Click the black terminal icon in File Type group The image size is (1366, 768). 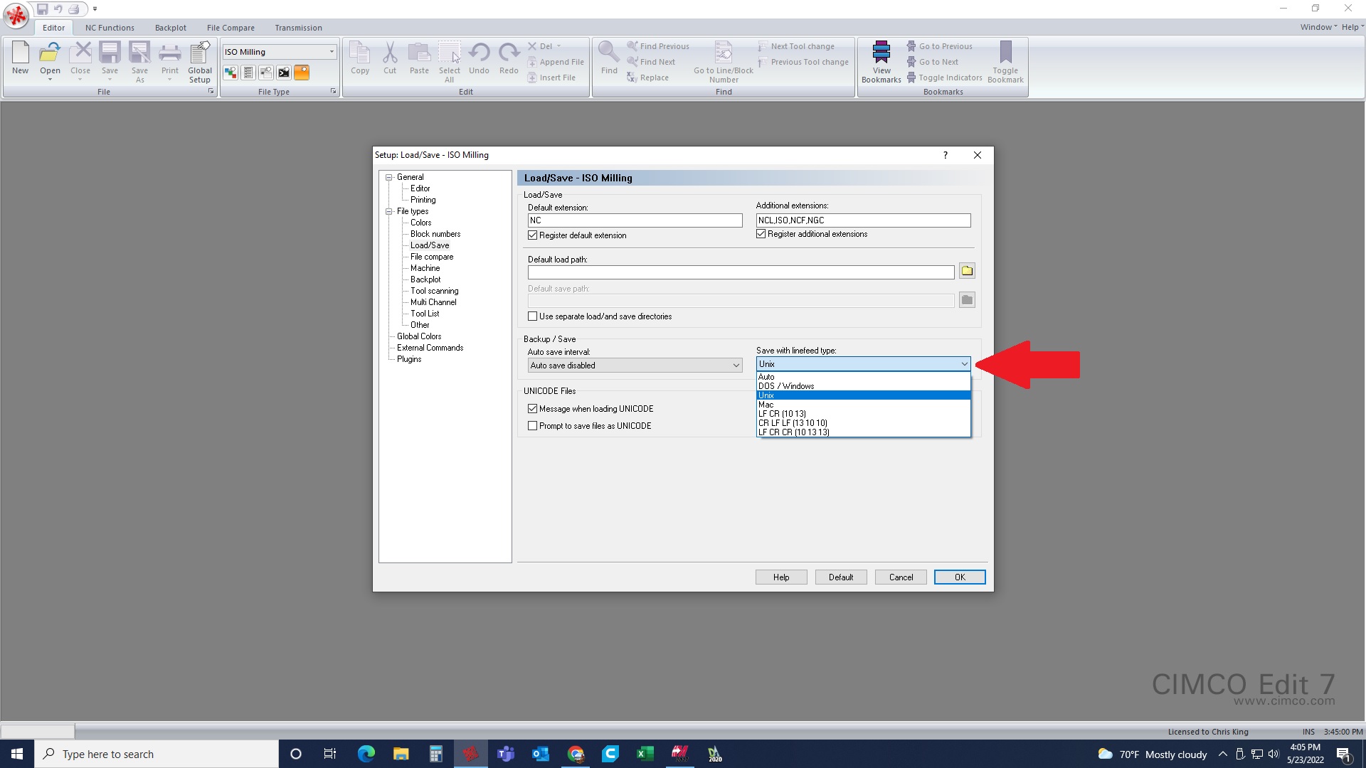pyautogui.click(x=284, y=73)
